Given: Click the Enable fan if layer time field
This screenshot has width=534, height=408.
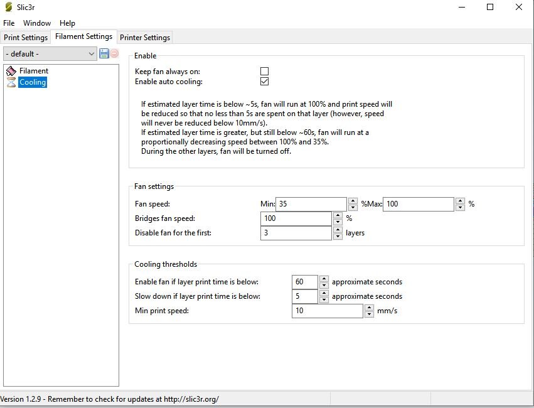Looking at the screenshot, I should [x=305, y=282].
